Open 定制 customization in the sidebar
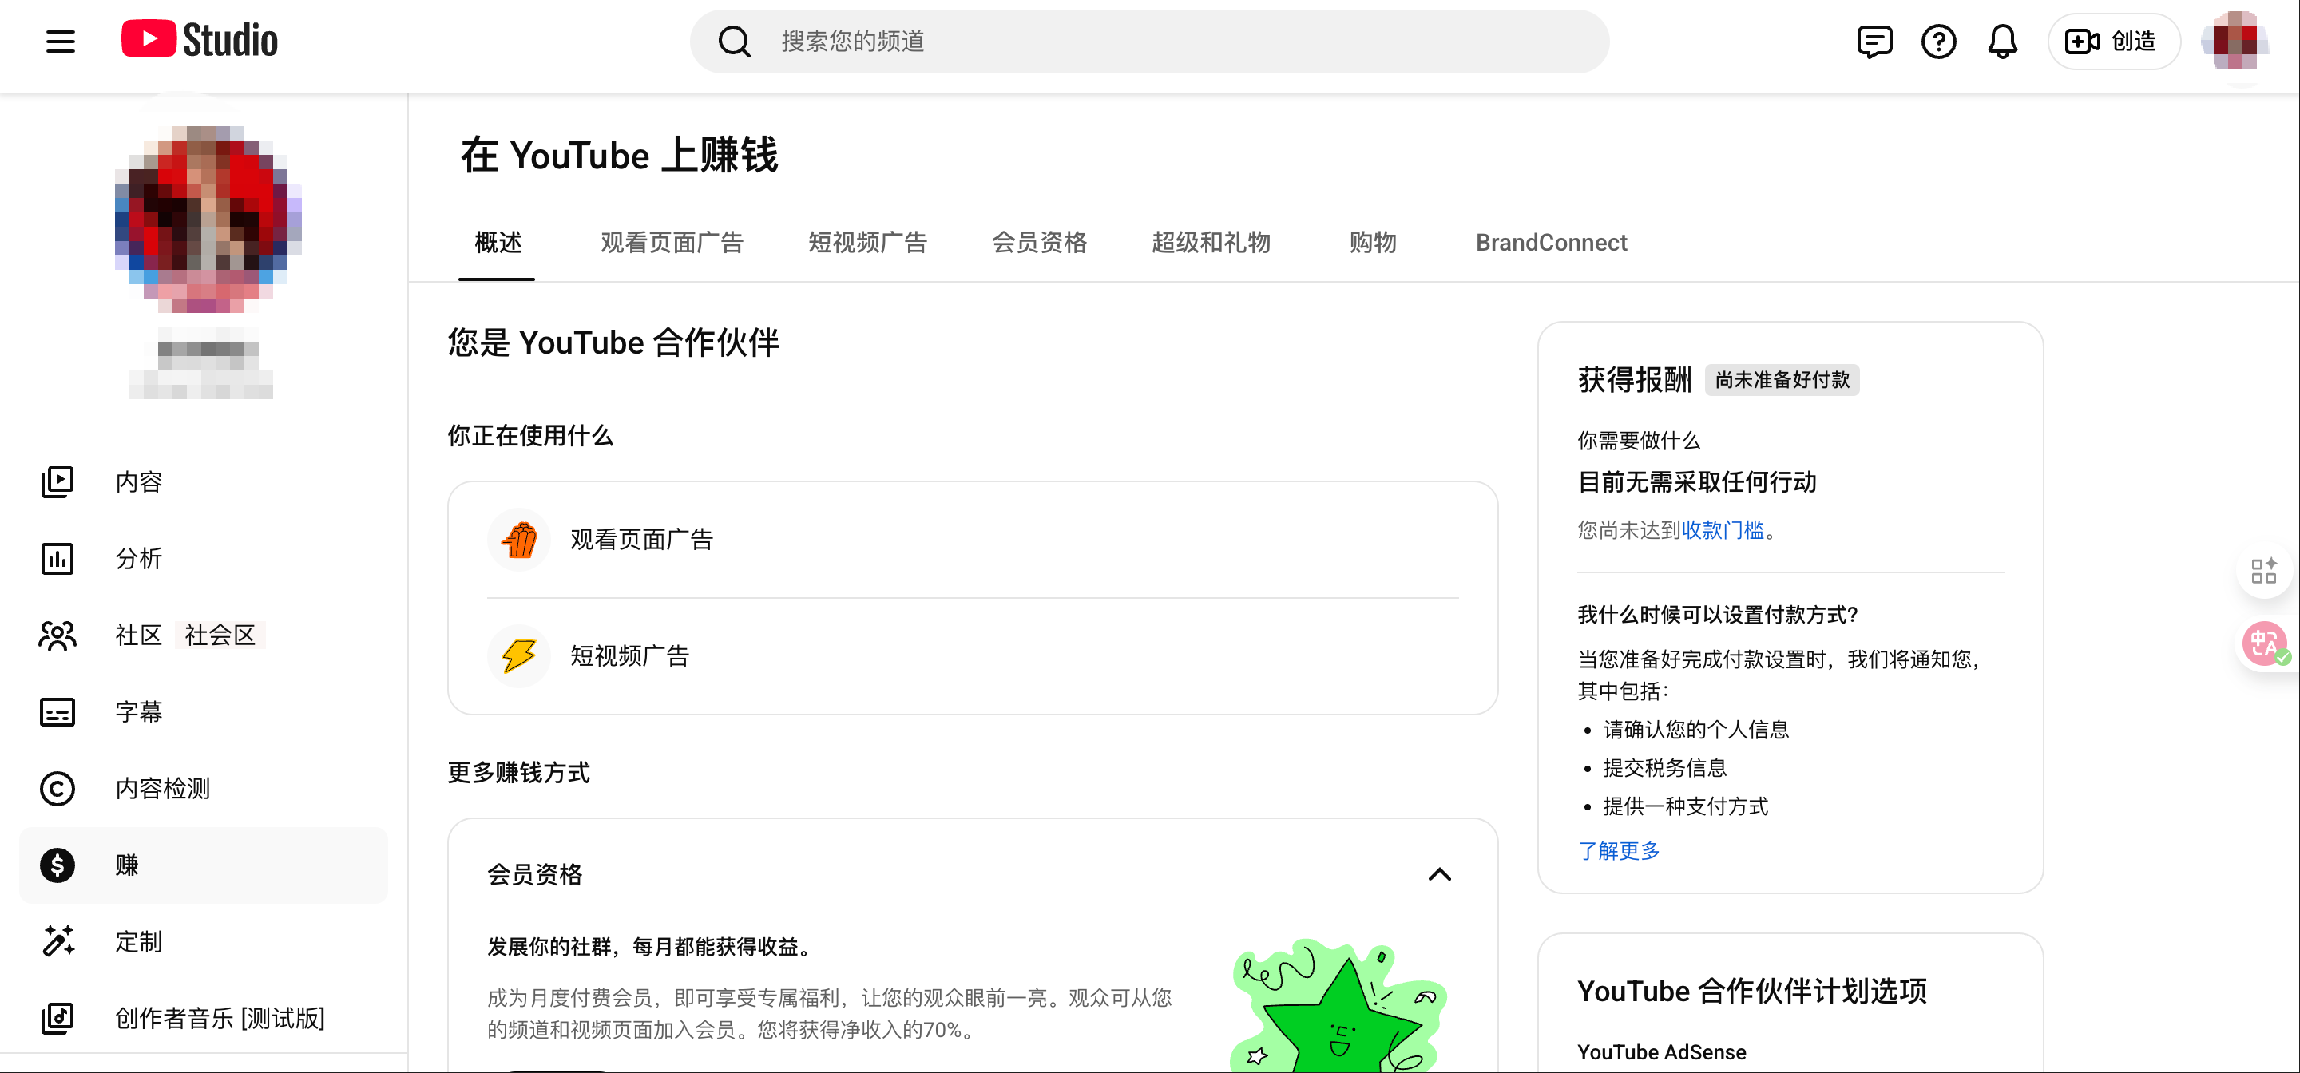The width and height of the screenshot is (2300, 1073). click(x=138, y=942)
